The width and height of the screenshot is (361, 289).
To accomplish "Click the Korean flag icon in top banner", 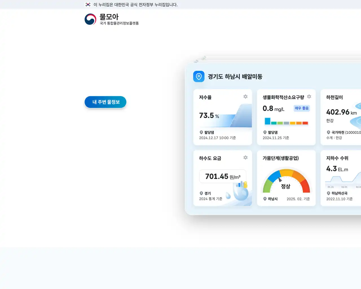I will tap(88, 5).
